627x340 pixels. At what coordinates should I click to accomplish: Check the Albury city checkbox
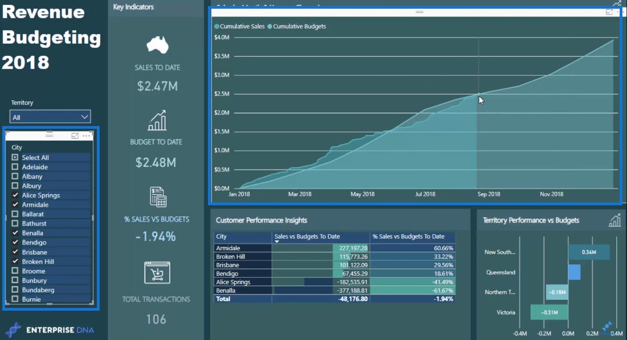pos(15,186)
